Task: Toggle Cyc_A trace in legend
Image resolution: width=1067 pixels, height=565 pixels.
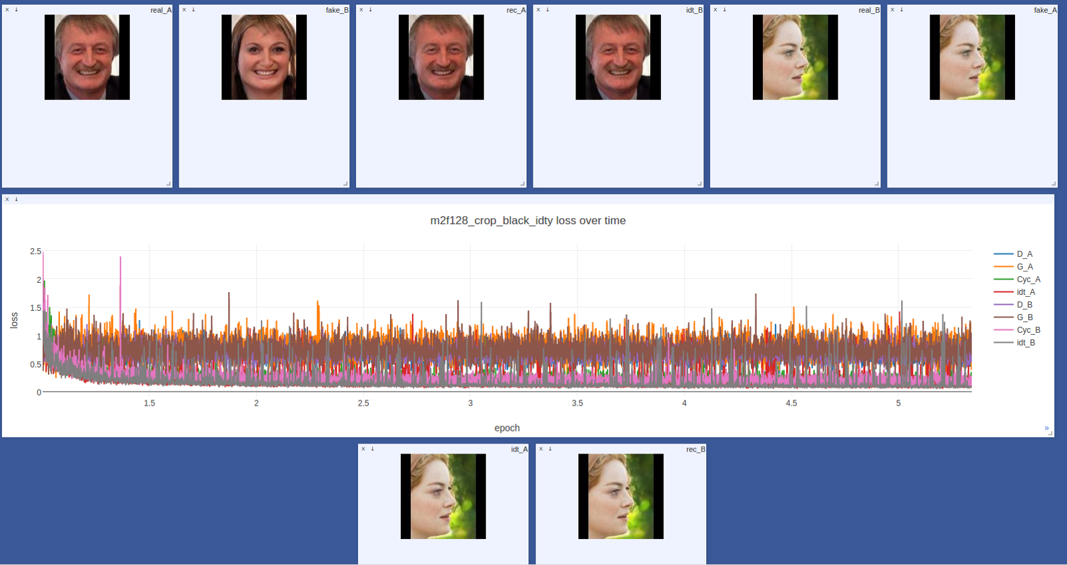Action: (1016, 279)
